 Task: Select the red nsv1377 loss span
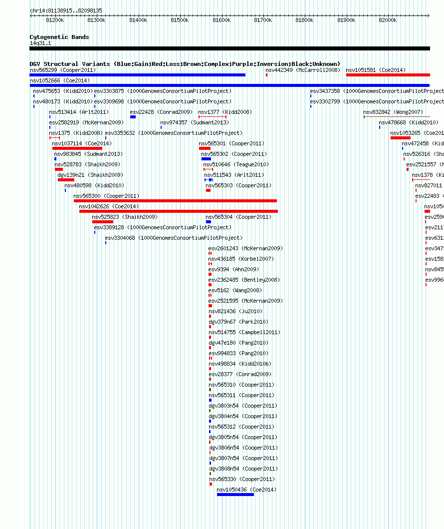pos(212,117)
